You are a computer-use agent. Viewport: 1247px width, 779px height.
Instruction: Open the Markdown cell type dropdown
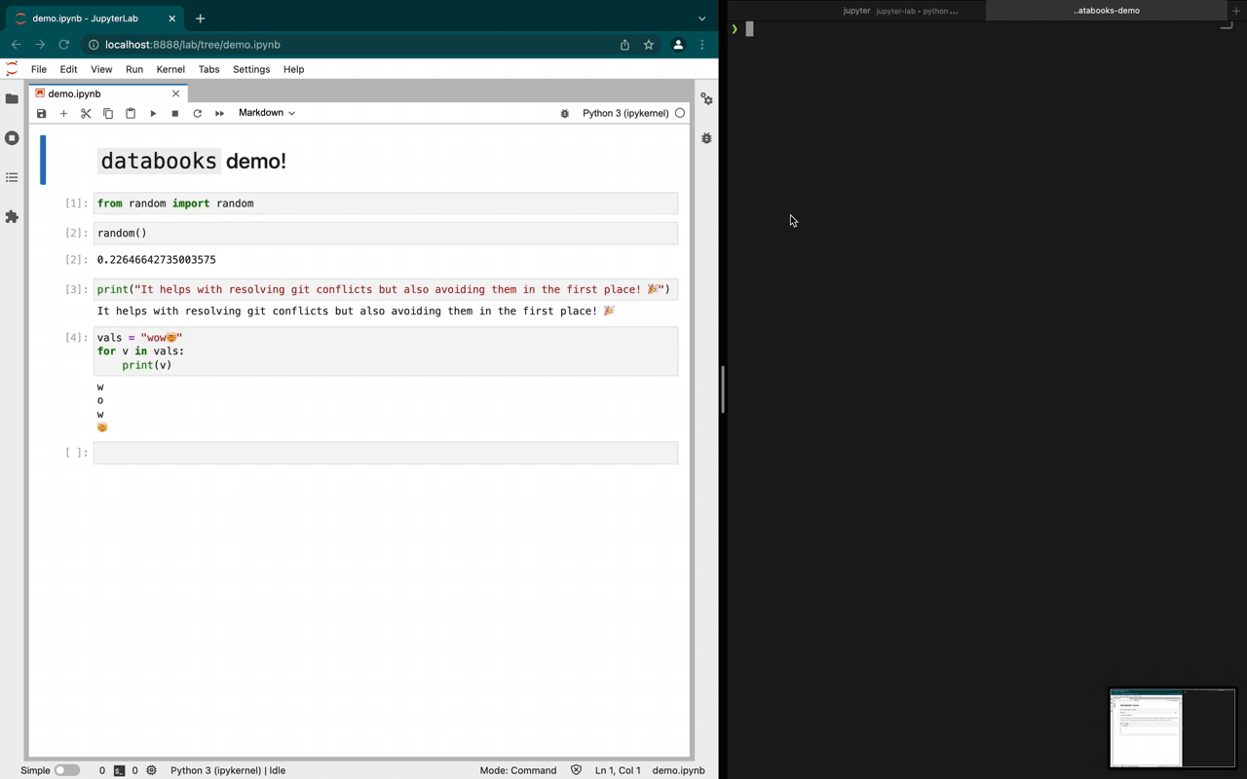pos(265,113)
